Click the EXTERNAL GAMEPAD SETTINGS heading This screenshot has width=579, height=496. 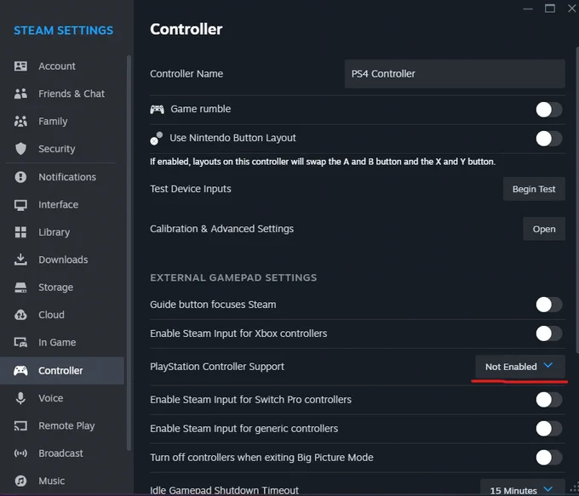tap(233, 277)
